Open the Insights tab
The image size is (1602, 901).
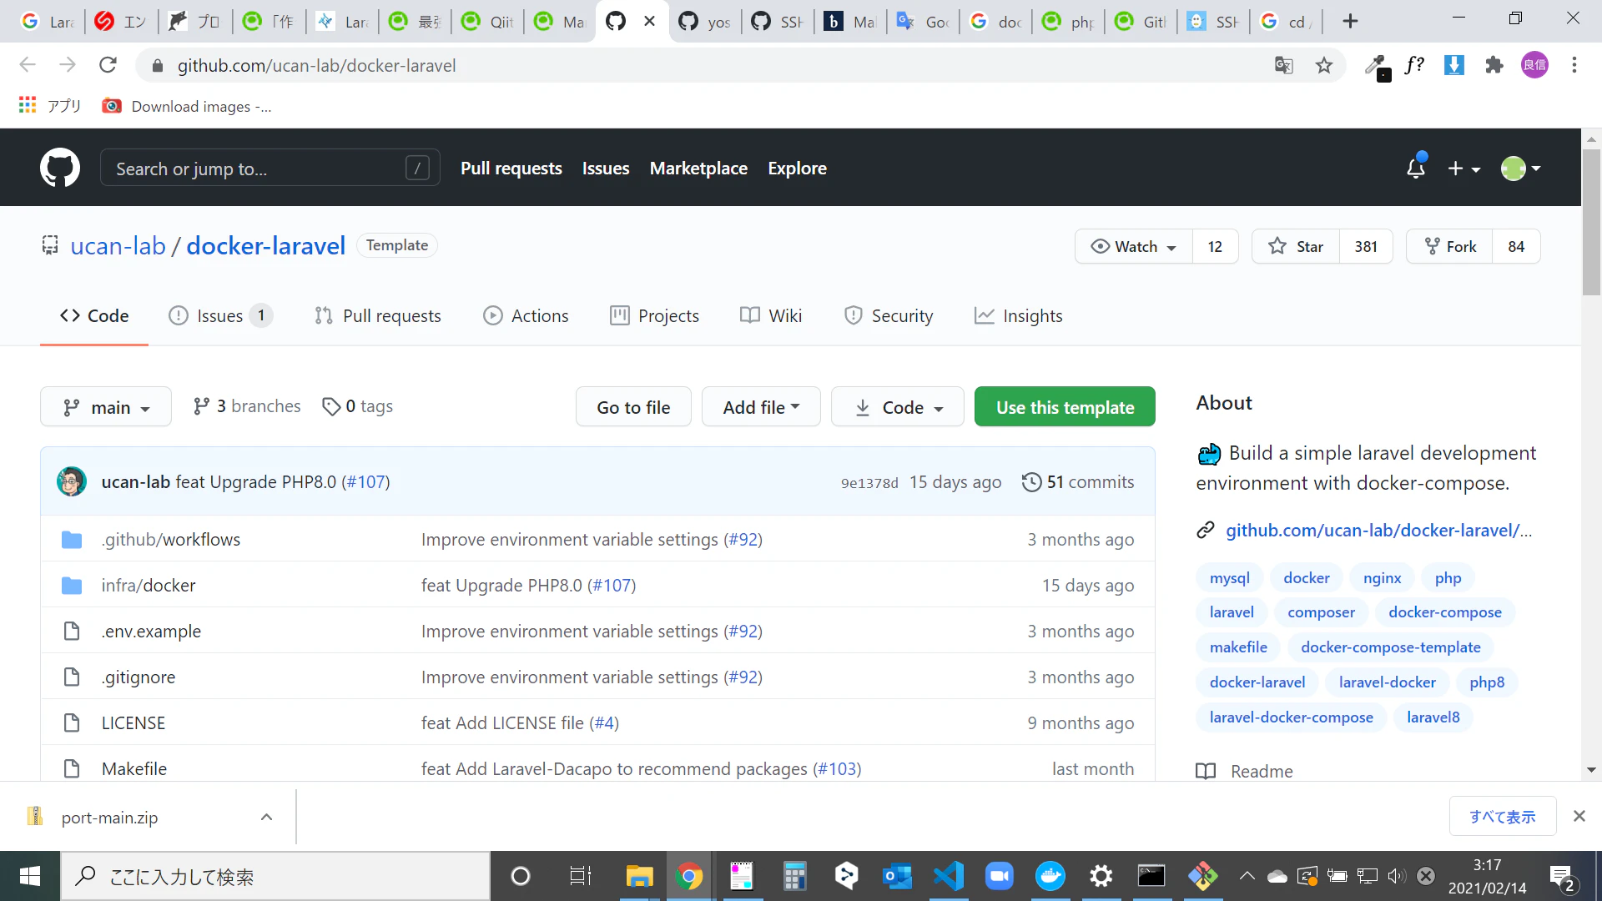pyautogui.click(x=1019, y=316)
